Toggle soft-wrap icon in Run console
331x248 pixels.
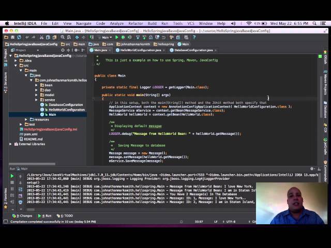pyautogui.click(x=21, y=189)
